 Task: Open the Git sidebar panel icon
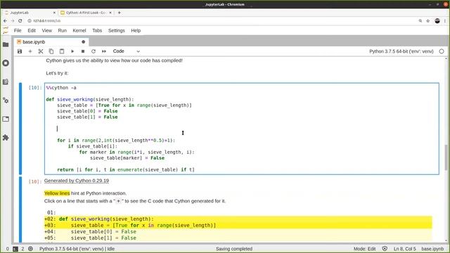click(x=6, y=82)
